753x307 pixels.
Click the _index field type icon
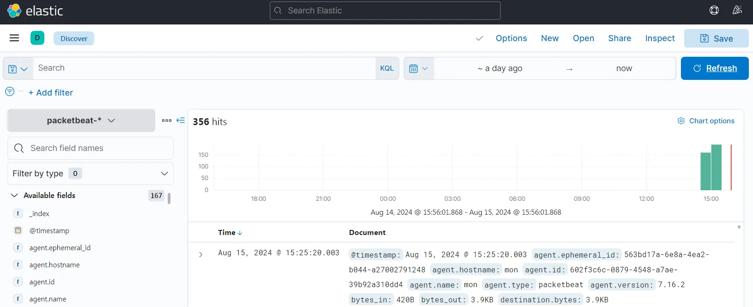click(x=18, y=213)
